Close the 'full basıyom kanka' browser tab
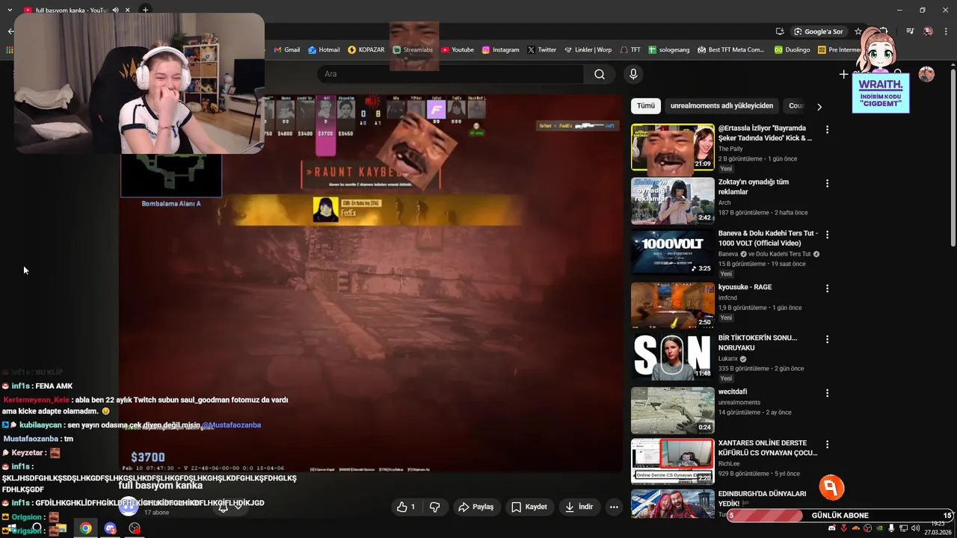 tap(128, 10)
